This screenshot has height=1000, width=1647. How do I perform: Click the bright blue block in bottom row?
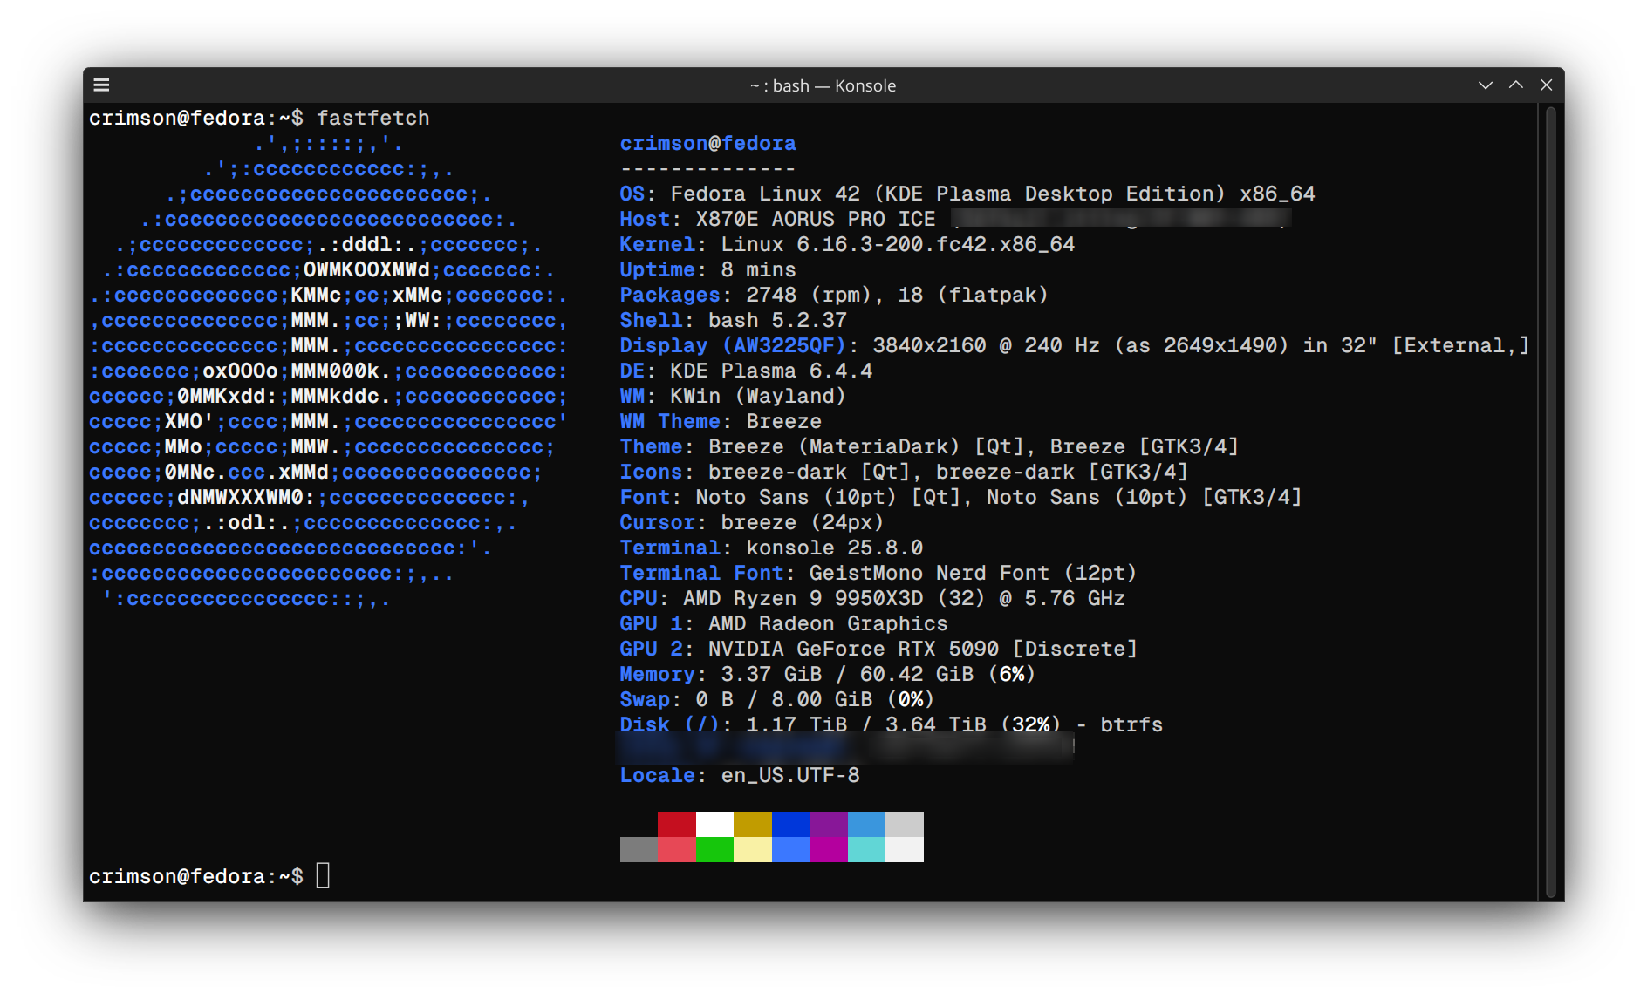(790, 849)
